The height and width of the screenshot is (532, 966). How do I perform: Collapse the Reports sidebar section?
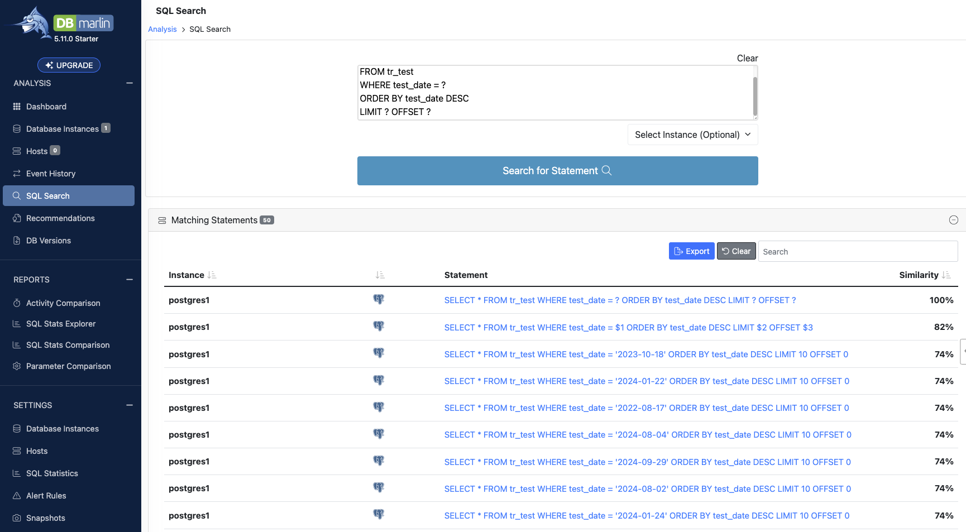[130, 280]
